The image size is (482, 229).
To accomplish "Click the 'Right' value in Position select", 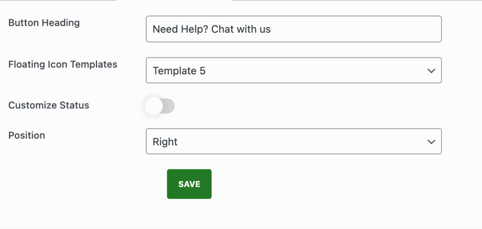I will point(165,142).
